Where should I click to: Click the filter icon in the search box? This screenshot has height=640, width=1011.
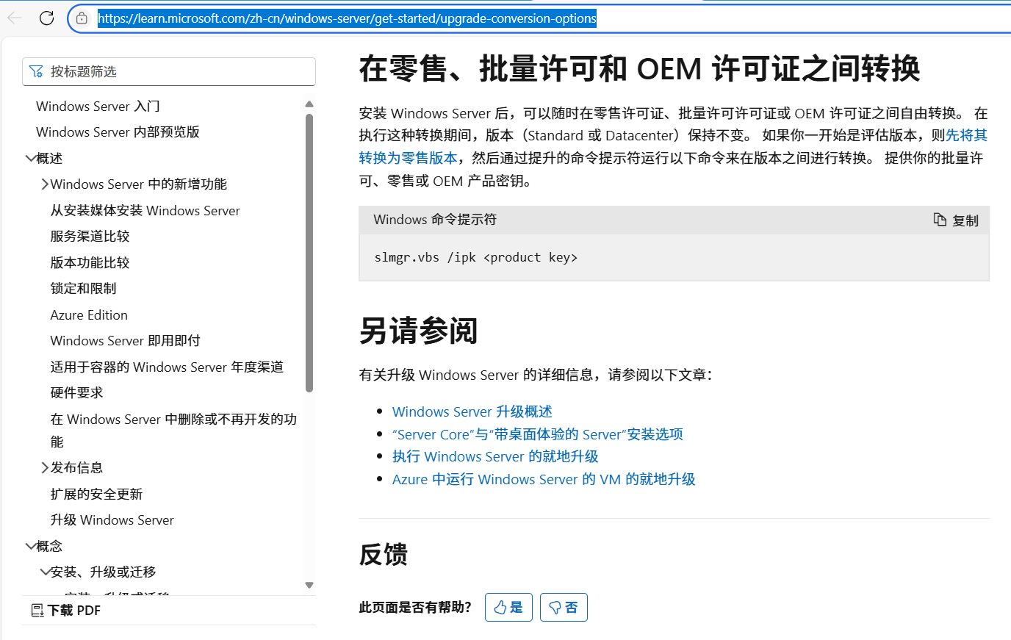point(36,71)
